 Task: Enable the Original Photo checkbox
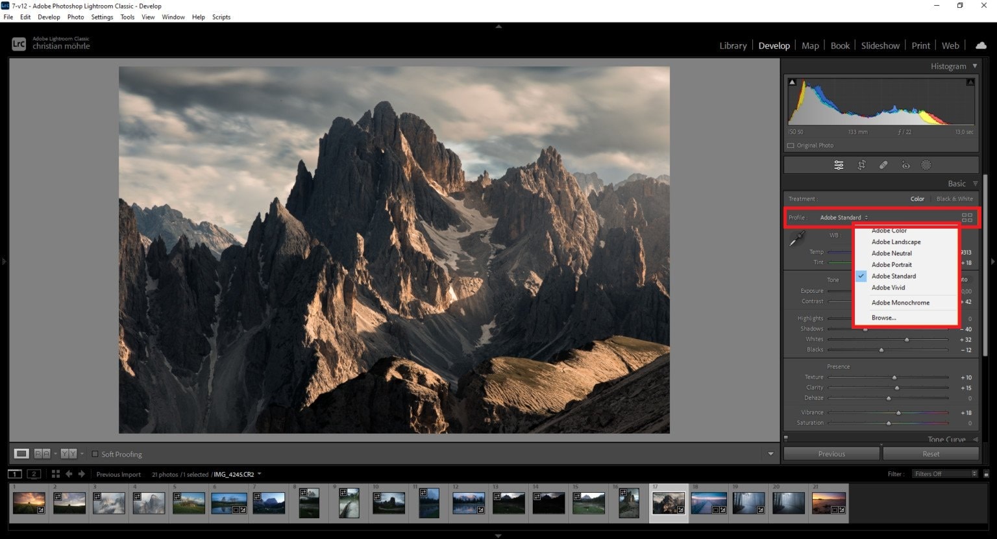(x=791, y=145)
